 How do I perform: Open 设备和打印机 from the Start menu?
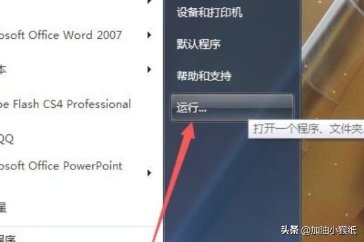click(209, 12)
